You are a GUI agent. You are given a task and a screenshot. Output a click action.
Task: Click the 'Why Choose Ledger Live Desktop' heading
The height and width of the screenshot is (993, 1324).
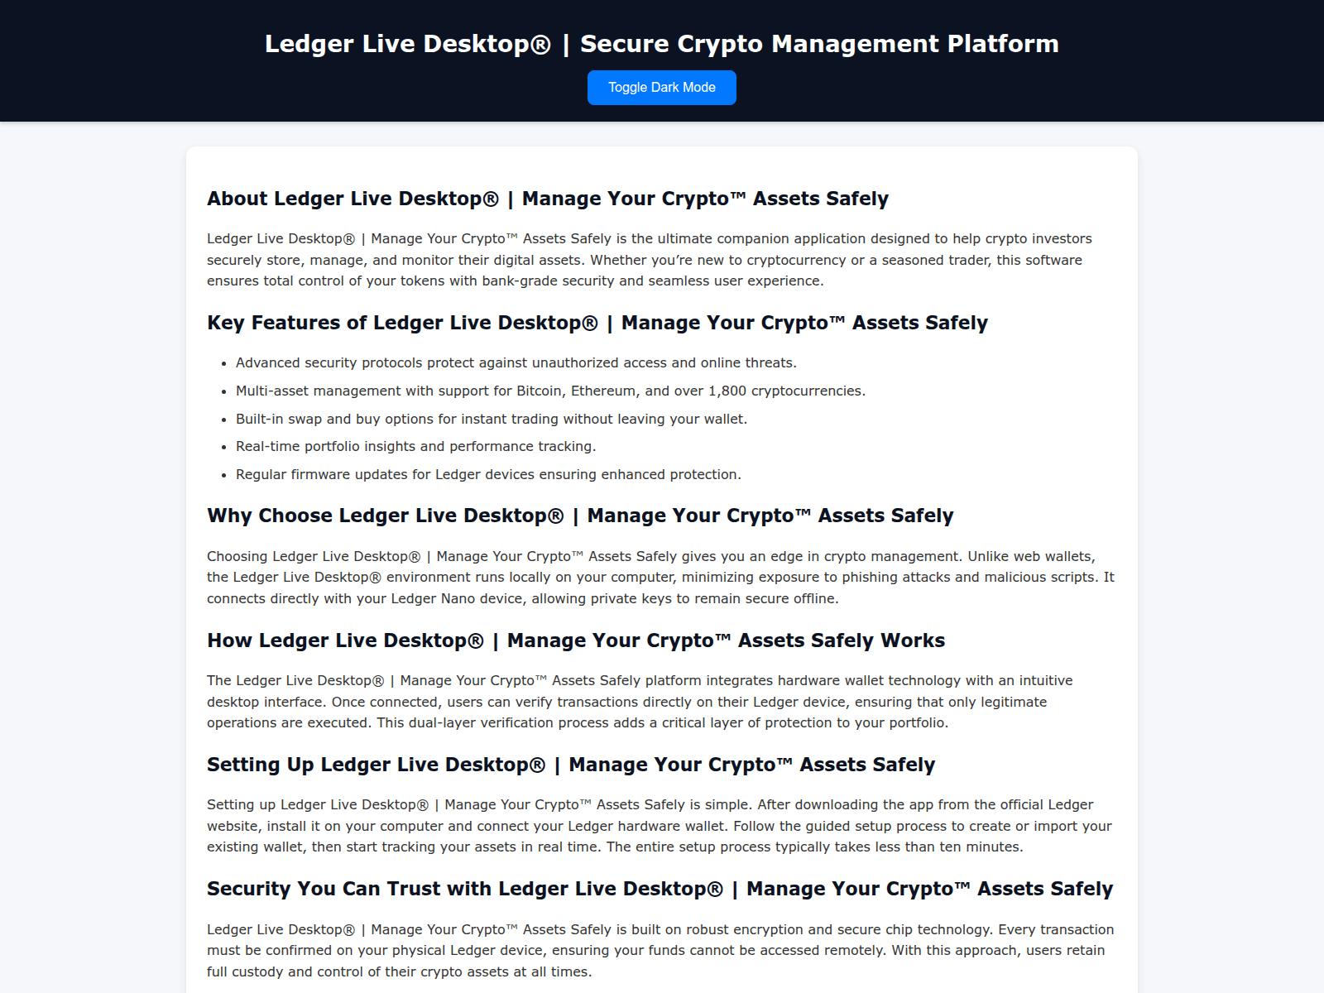(x=579, y=516)
